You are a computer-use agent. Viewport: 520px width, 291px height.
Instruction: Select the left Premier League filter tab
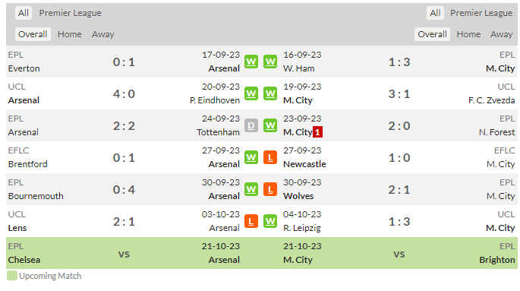[x=71, y=13]
